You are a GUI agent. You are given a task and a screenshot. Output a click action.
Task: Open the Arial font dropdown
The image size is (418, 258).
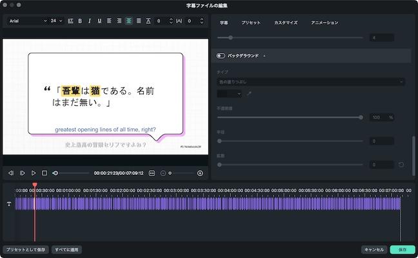click(x=28, y=21)
